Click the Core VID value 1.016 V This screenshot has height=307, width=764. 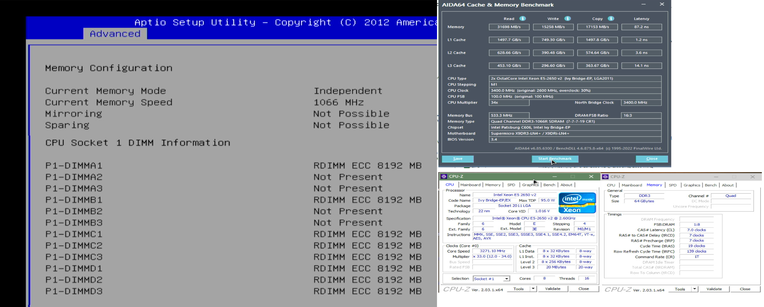[x=542, y=211]
